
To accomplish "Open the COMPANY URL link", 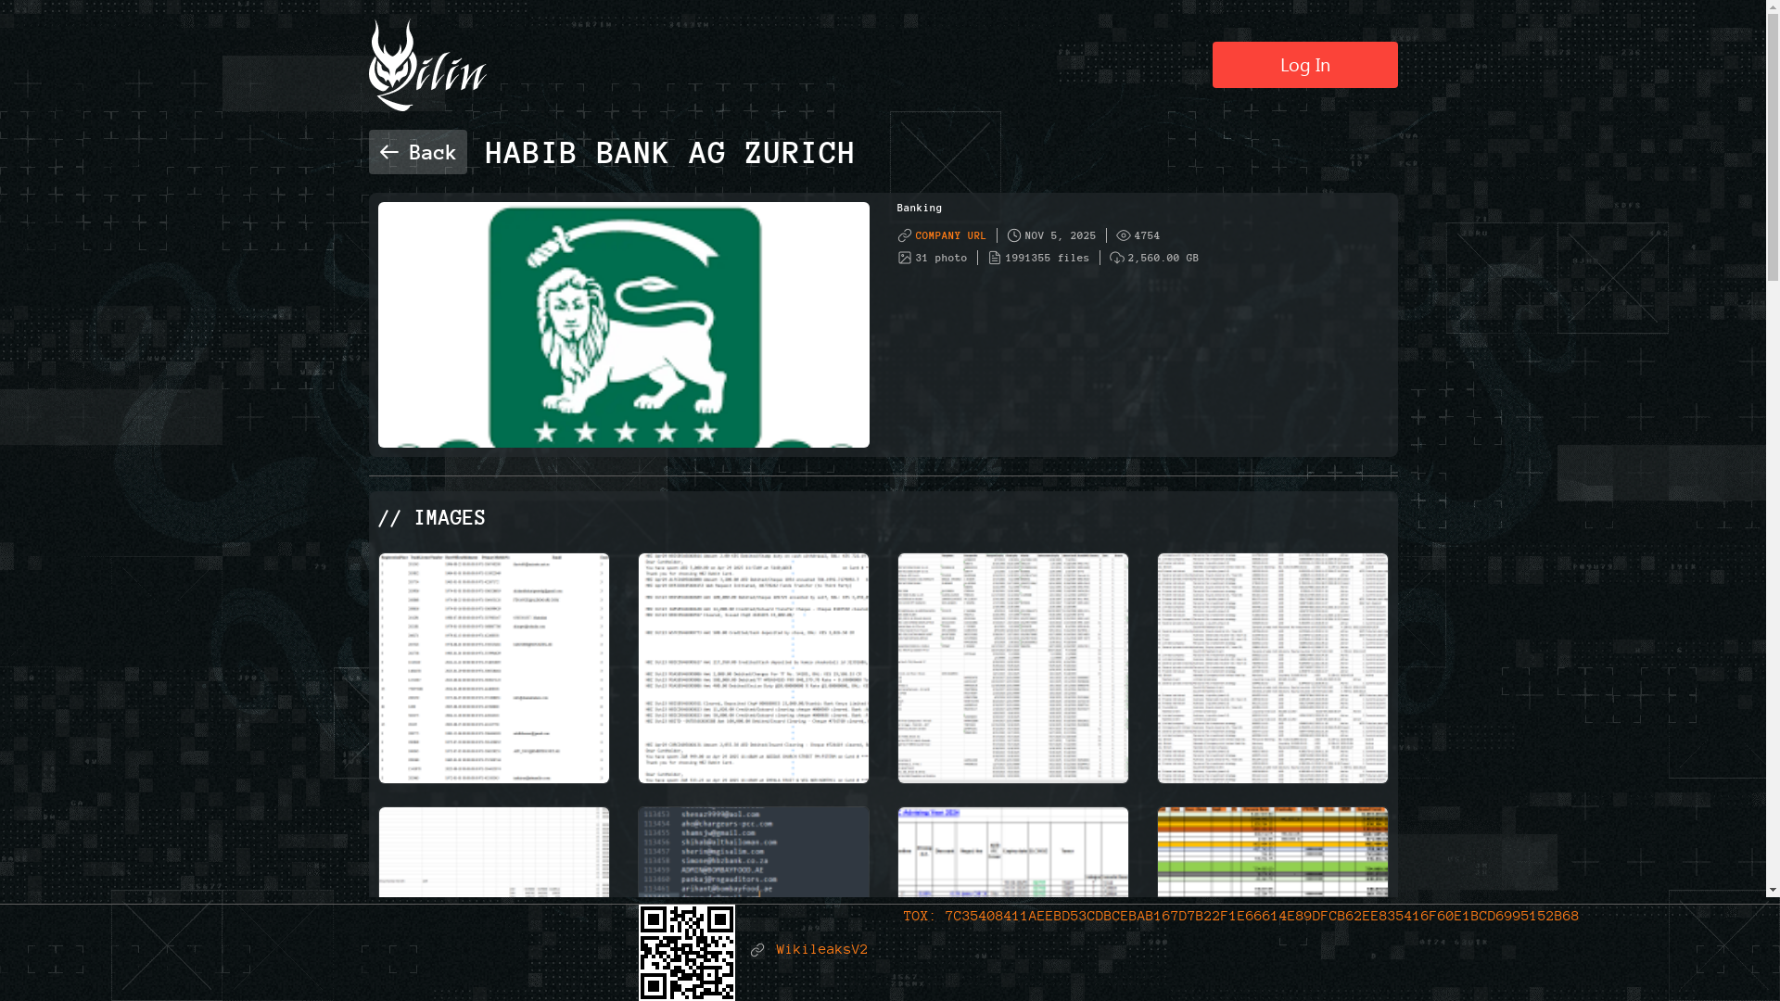I will coord(950,235).
